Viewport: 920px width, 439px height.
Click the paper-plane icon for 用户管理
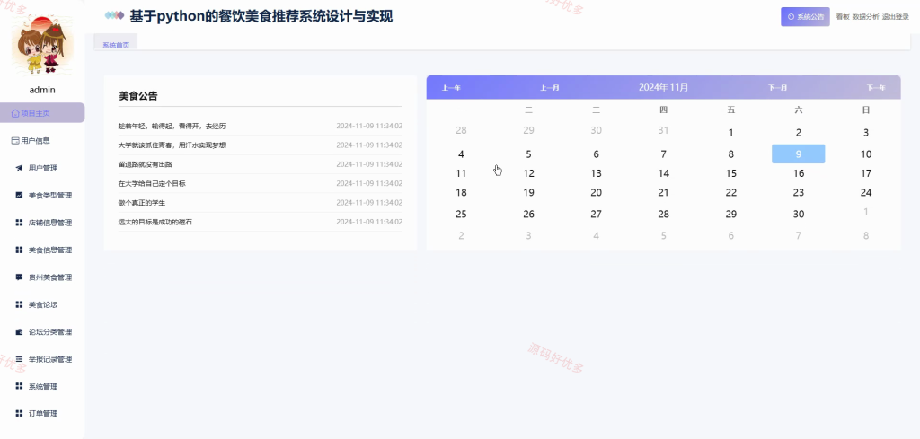pos(19,168)
